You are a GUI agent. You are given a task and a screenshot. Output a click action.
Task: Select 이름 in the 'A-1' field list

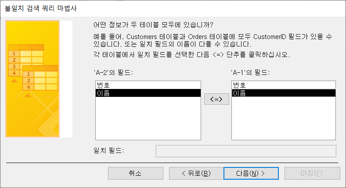[284, 93]
